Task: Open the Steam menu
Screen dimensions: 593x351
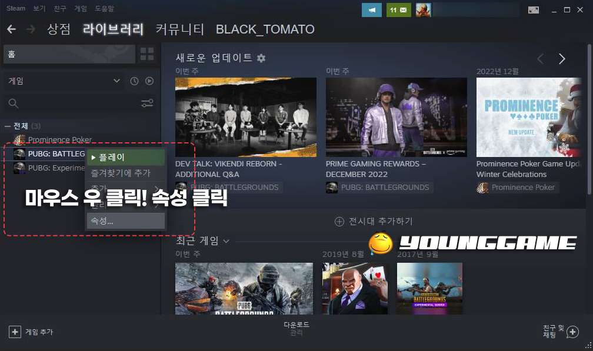Action: click(16, 8)
